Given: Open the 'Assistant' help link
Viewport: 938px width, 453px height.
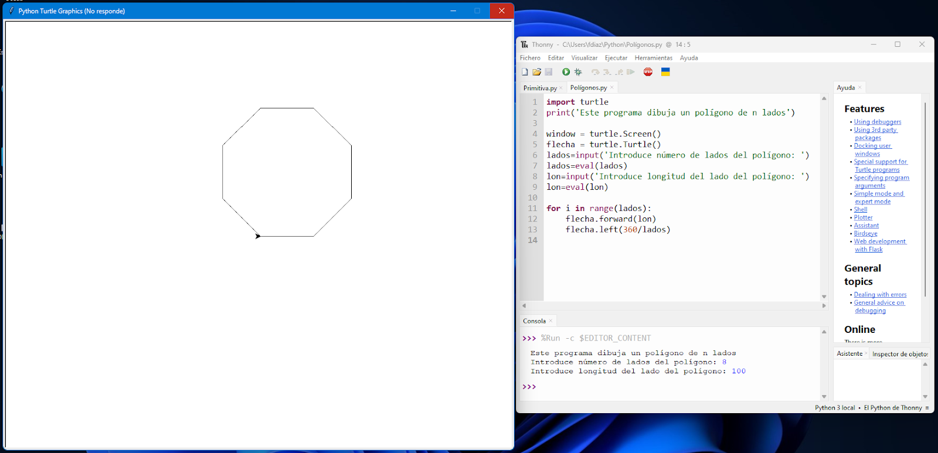Looking at the screenshot, I should pyautogui.click(x=866, y=226).
